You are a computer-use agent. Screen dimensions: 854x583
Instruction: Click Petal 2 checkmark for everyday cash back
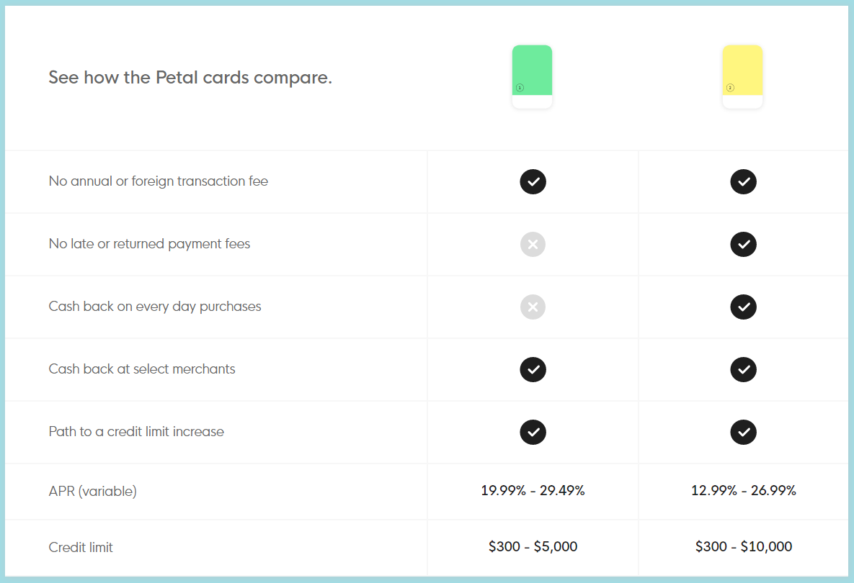[743, 307]
